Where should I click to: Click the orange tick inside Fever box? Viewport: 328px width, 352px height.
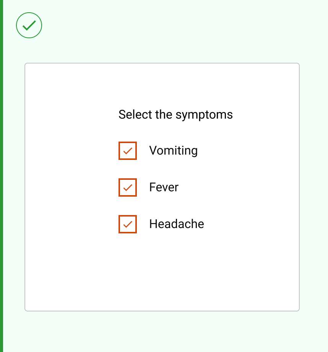pyautogui.click(x=128, y=187)
